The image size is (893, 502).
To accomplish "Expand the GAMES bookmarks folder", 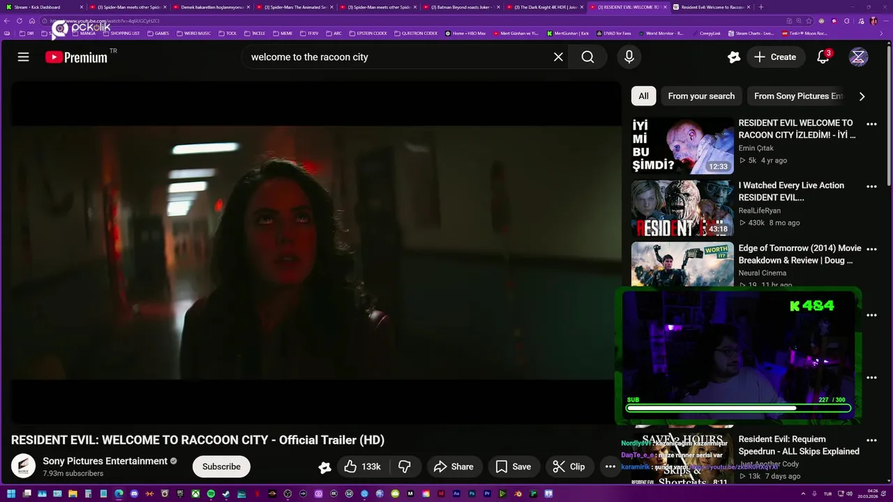I will pos(158,33).
